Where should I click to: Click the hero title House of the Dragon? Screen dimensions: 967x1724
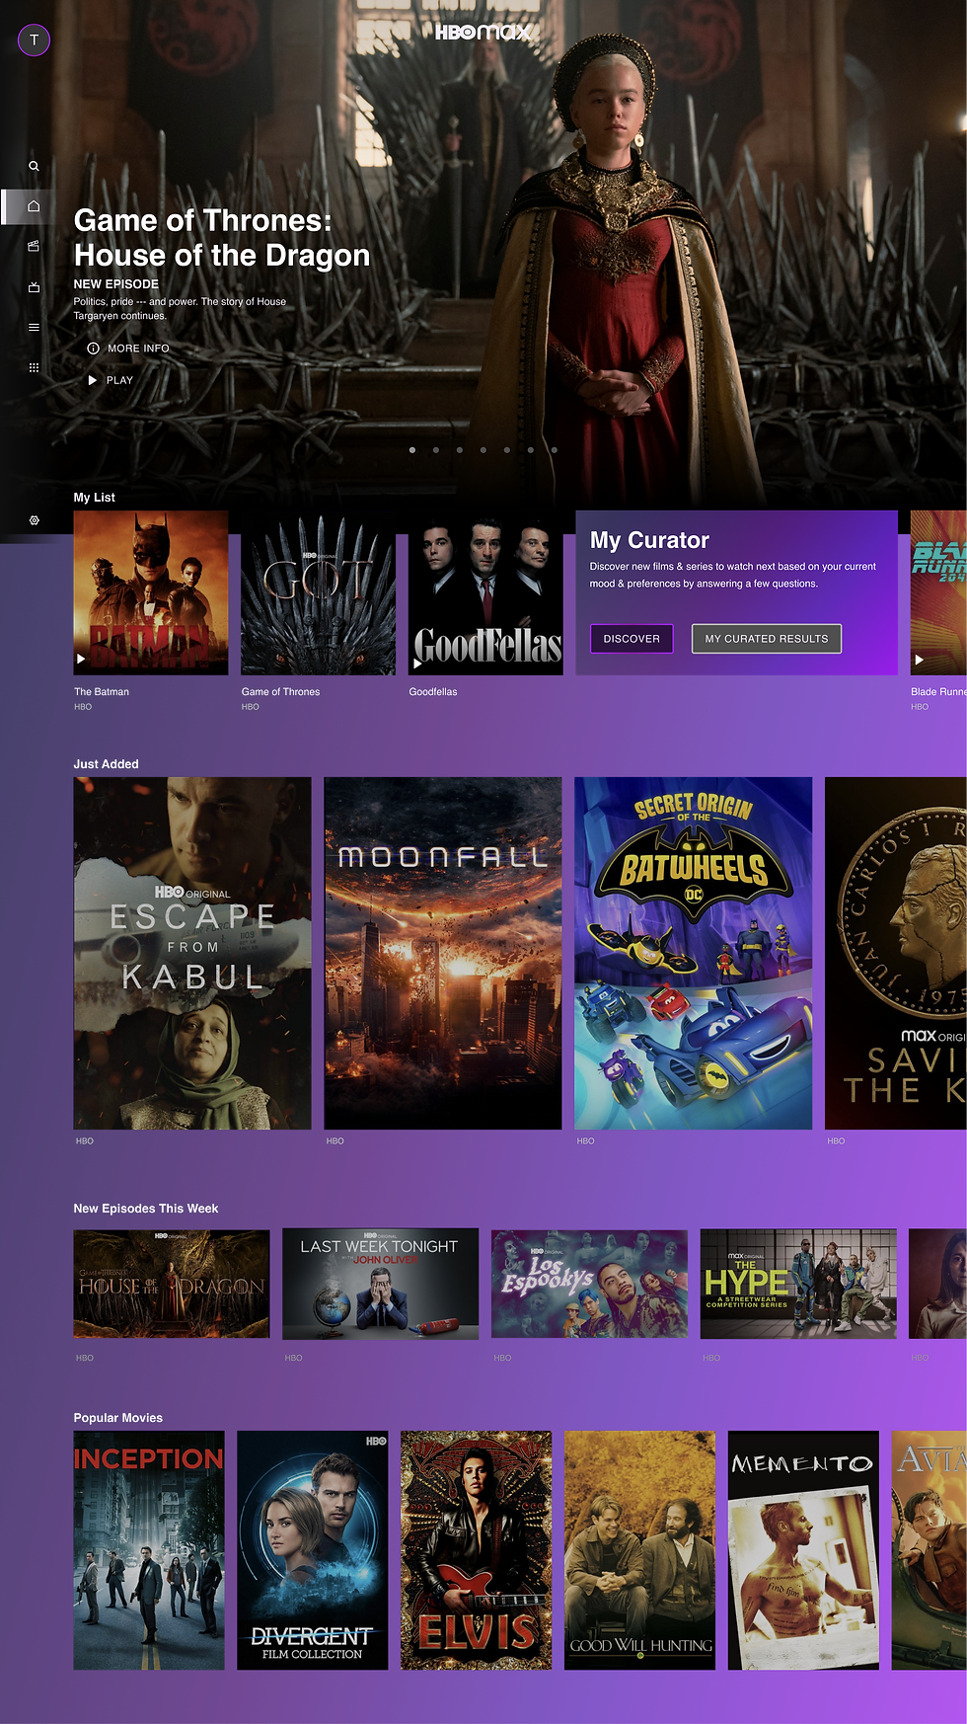[x=222, y=238]
